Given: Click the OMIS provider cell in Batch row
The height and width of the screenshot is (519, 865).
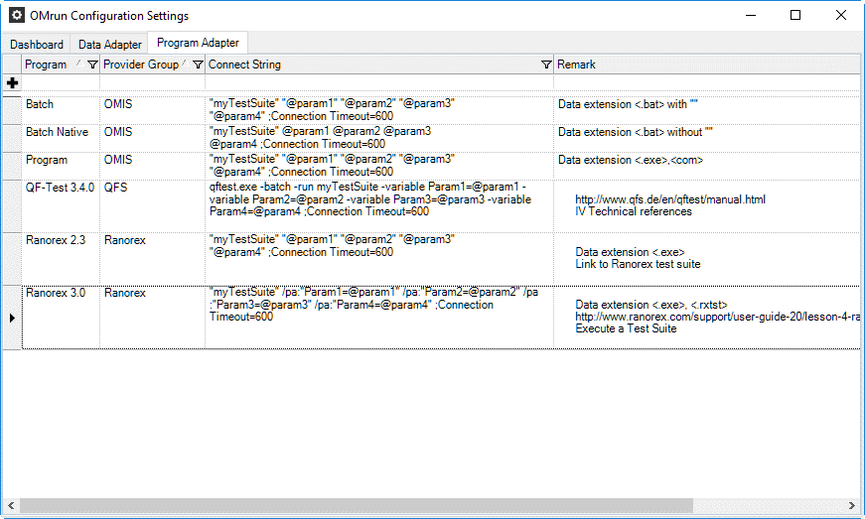Looking at the screenshot, I should 152,110.
